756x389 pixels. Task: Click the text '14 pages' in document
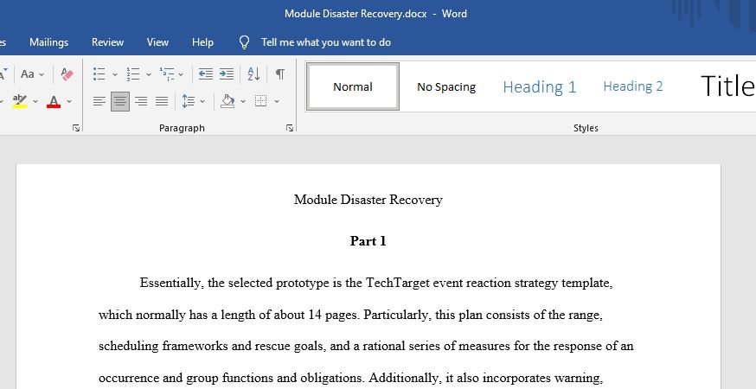[334, 316]
